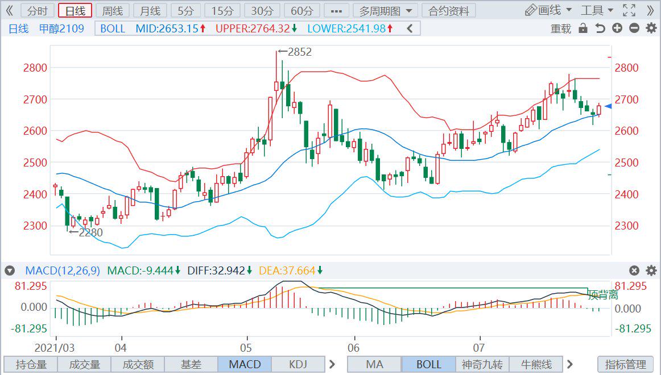The image size is (661, 375).
Task: Select the 神奇九转 indicator tab
Action: [x=482, y=364]
